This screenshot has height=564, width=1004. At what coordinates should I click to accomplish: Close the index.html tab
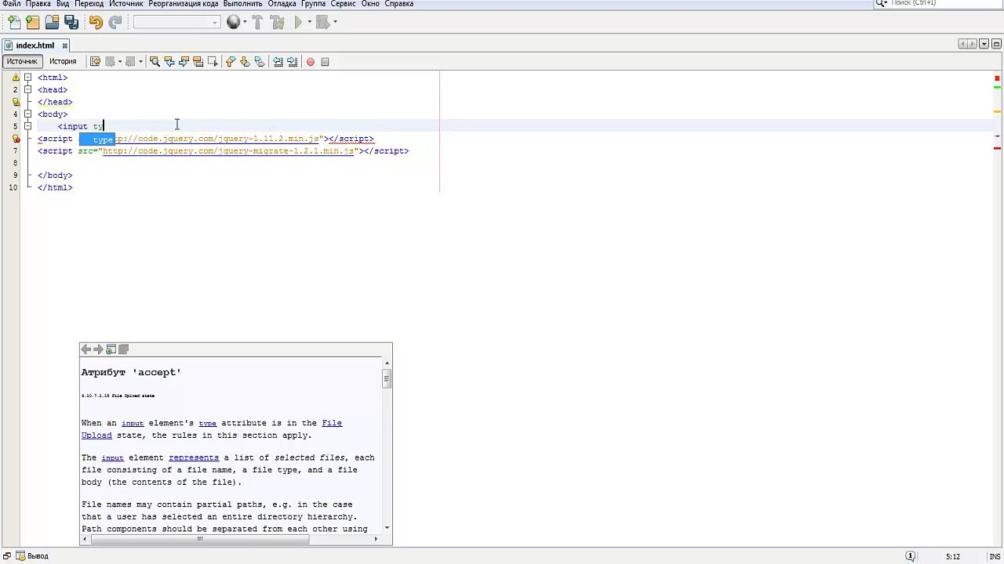click(x=65, y=45)
